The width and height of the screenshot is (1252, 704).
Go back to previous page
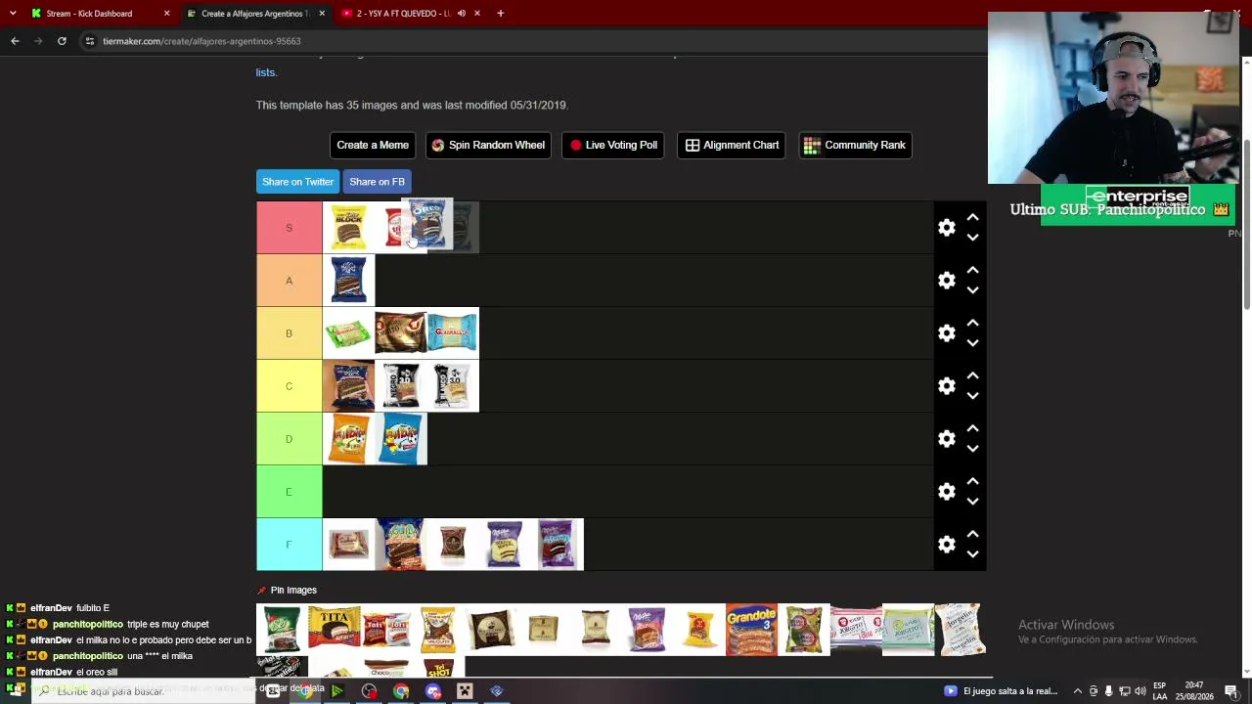tap(15, 41)
